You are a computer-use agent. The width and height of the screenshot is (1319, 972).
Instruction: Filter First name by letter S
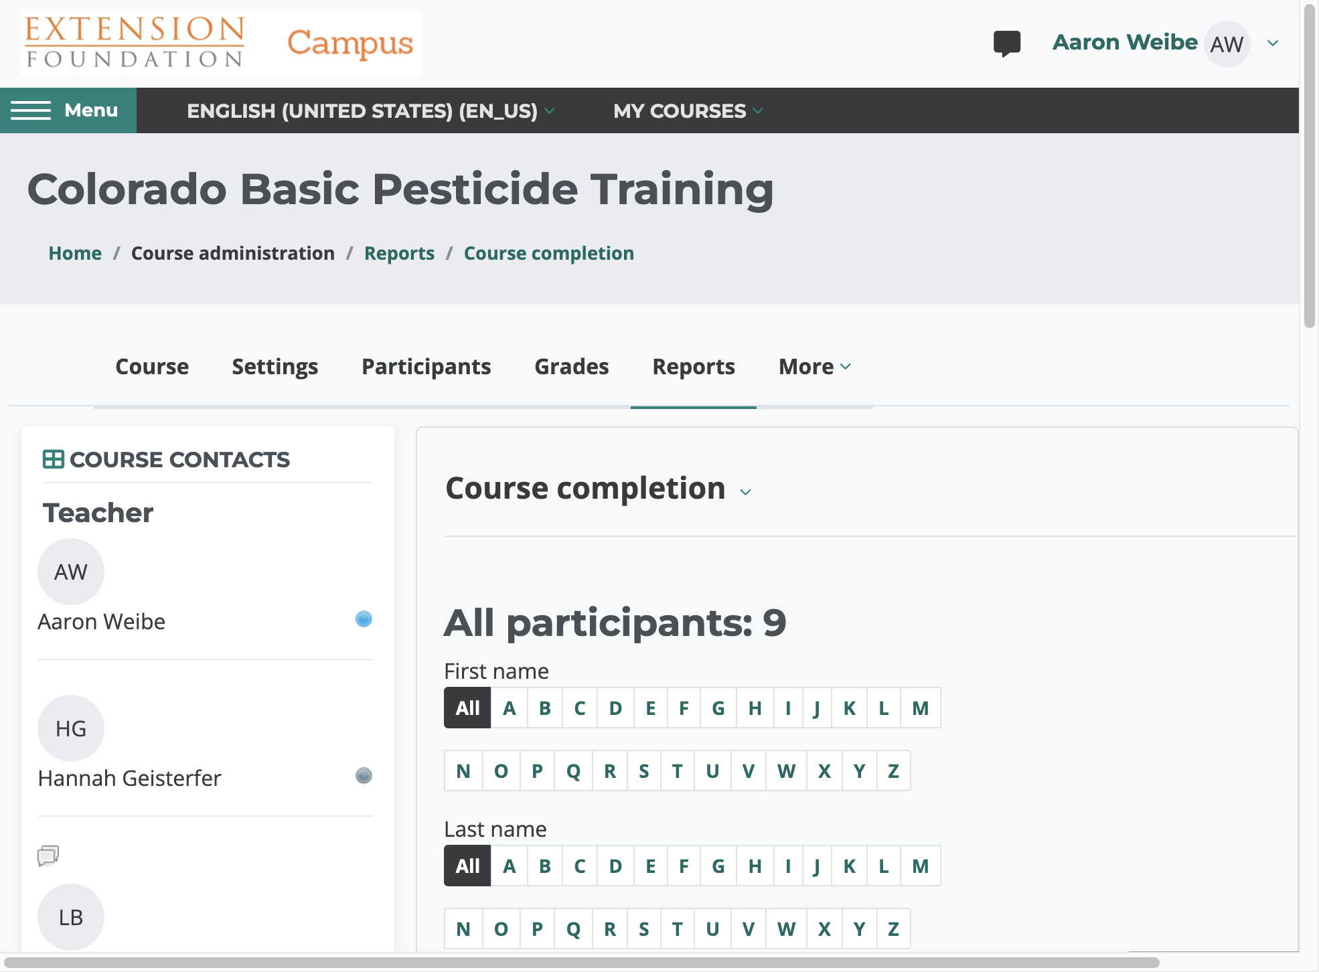(644, 771)
